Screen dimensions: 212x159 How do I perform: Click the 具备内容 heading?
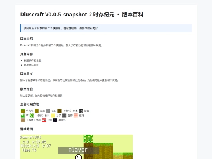[27, 54]
